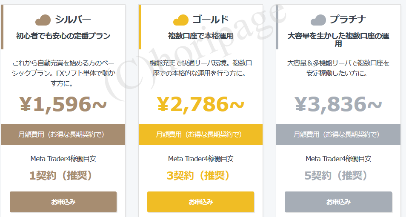Click the ¥3,836~ price text
This screenshot has height=217, width=406.
338,104
